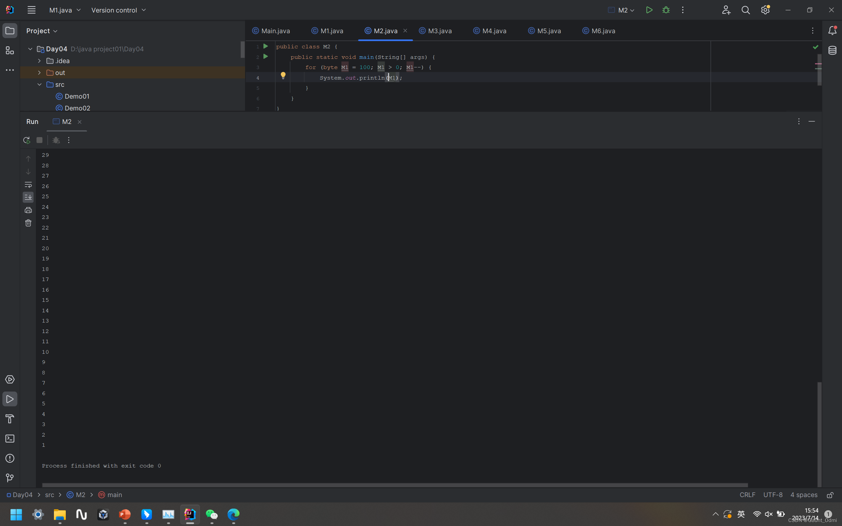Switch to the M1.java editor tab
The width and height of the screenshot is (842, 526).
327,31
